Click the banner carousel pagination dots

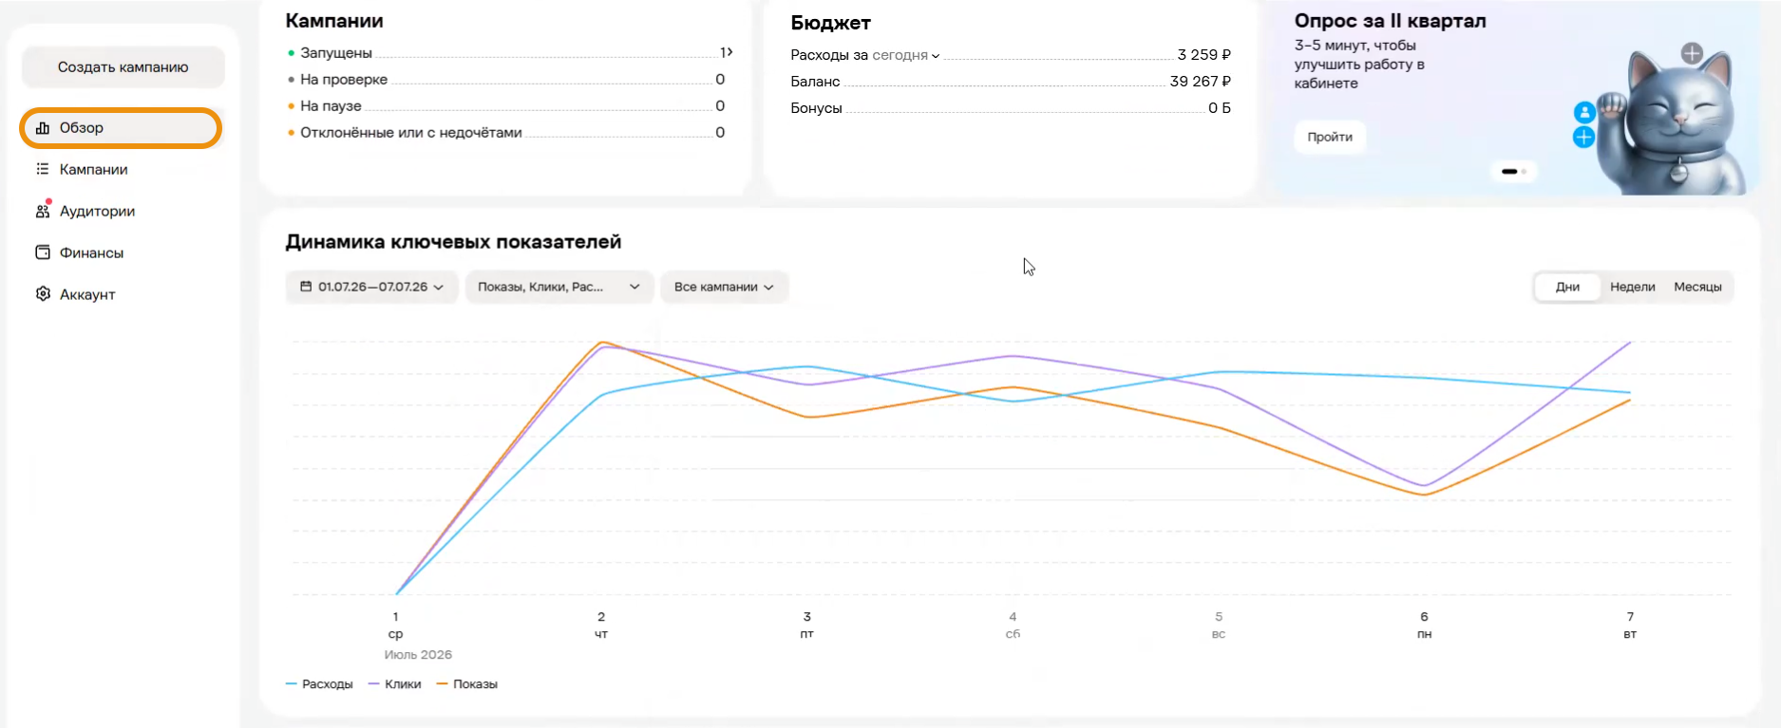(1514, 172)
